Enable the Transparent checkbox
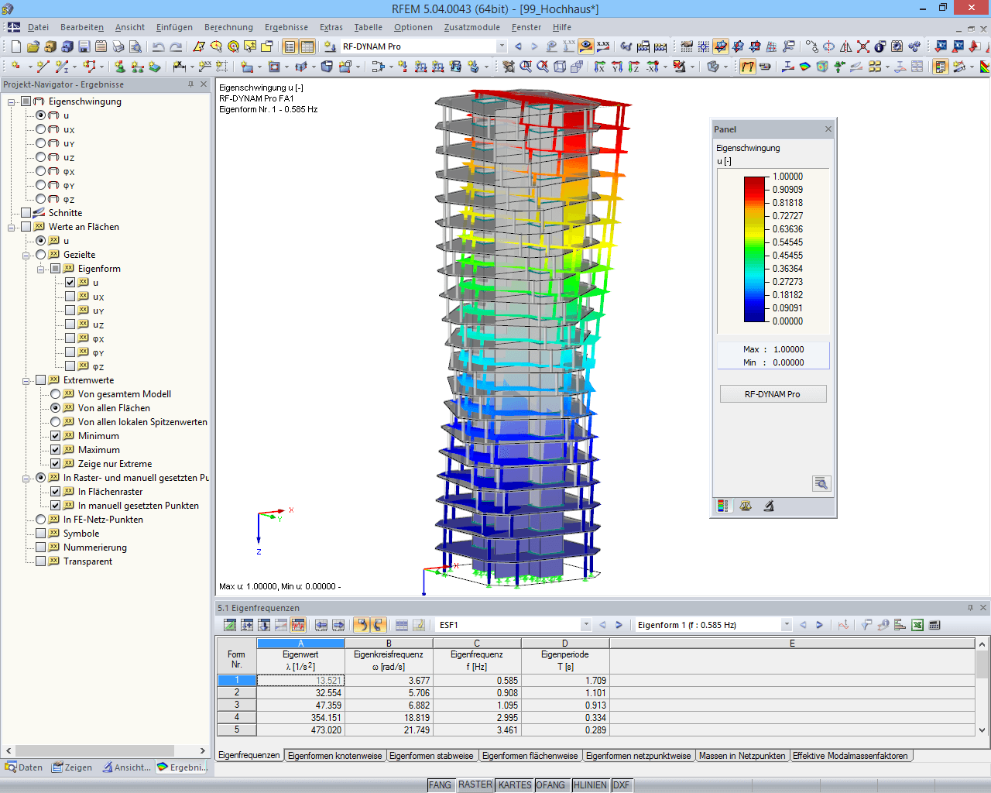 click(x=41, y=561)
